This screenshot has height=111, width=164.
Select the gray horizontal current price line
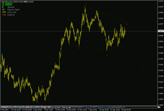point(78,31)
